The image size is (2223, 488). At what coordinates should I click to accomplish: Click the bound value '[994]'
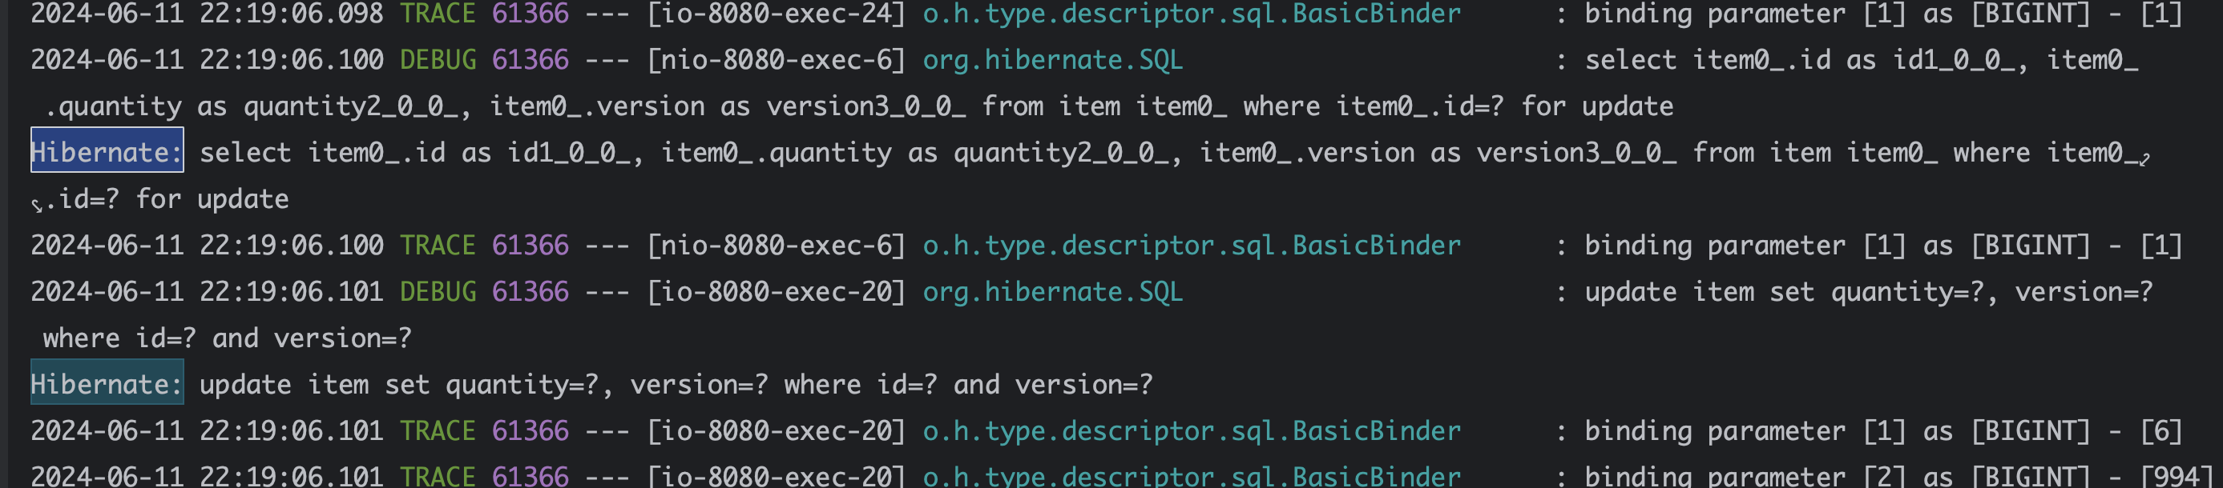2177,475
